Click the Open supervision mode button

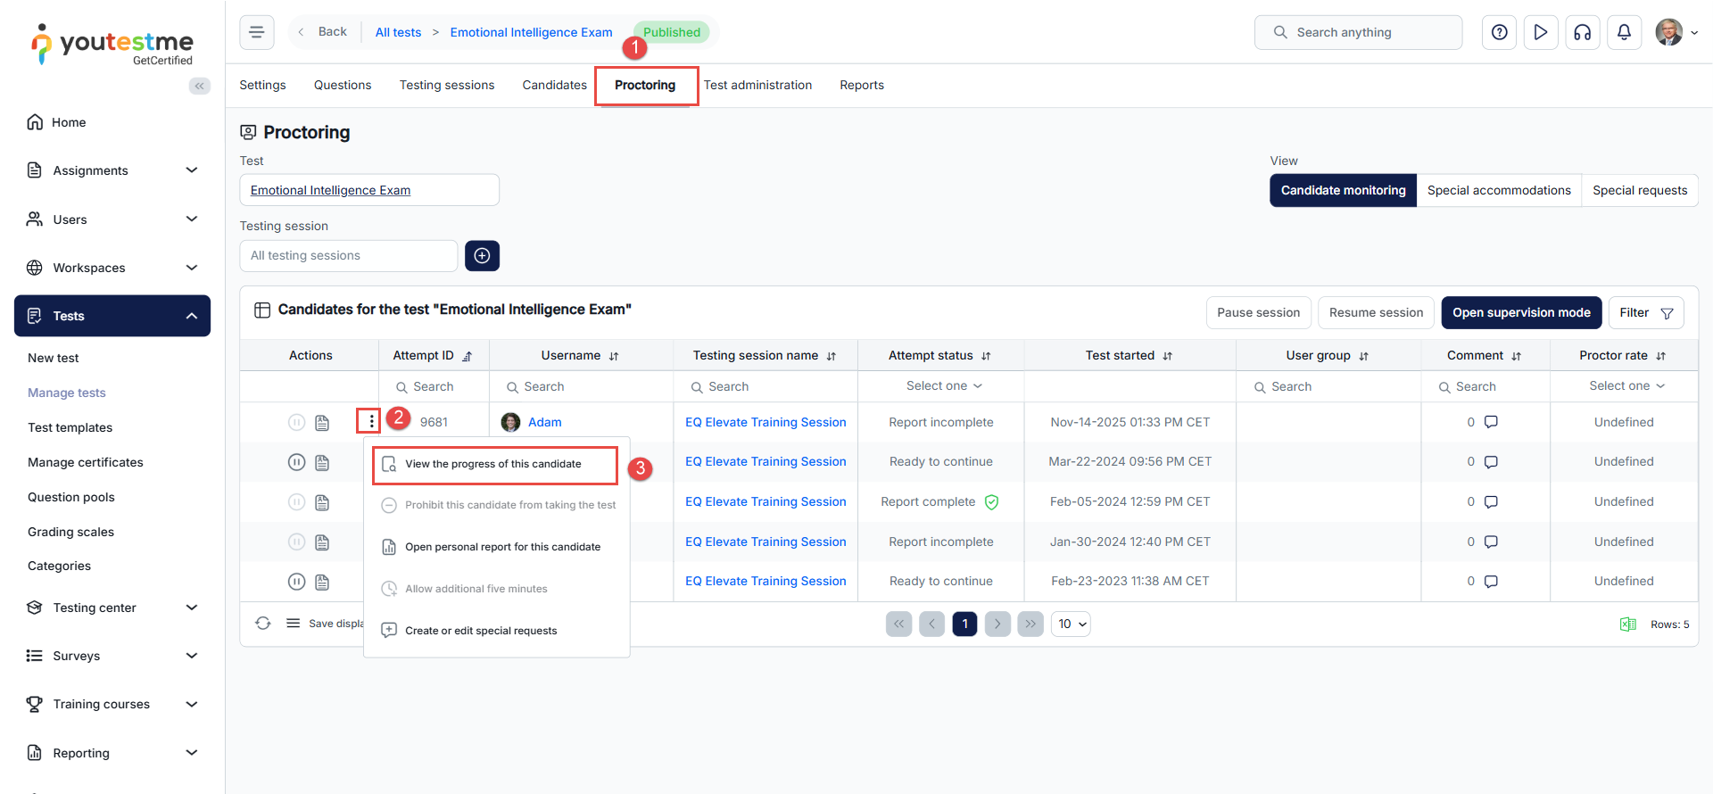point(1520,313)
